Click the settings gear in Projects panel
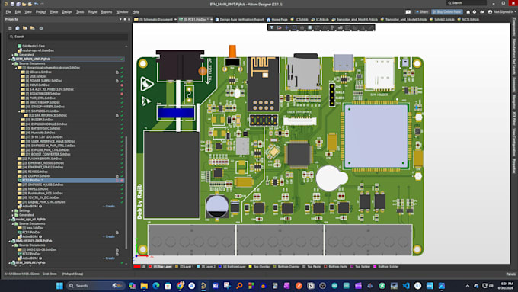Viewport: 518px width, 292px height. [41, 28]
